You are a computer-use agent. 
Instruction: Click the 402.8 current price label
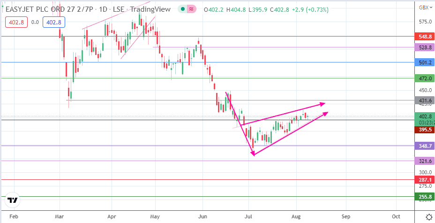point(424,116)
